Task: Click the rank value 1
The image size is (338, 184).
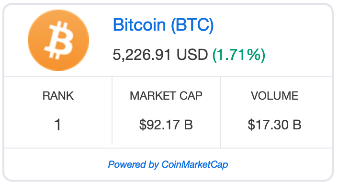Action: pyautogui.click(x=58, y=125)
